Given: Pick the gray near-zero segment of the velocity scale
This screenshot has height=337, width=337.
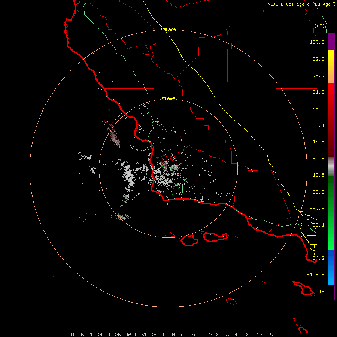Looking at the screenshot, I should pyautogui.click(x=331, y=167).
